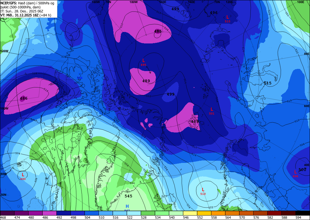Click the bold 496 label near L 510
The image size is (310, 220).
pyautogui.click(x=214, y=13)
